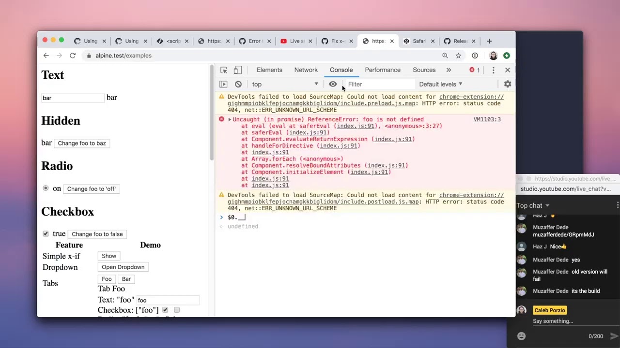This screenshot has height=348, width=620.
Task: Close the DevTools panel
Action: pyautogui.click(x=508, y=70)
